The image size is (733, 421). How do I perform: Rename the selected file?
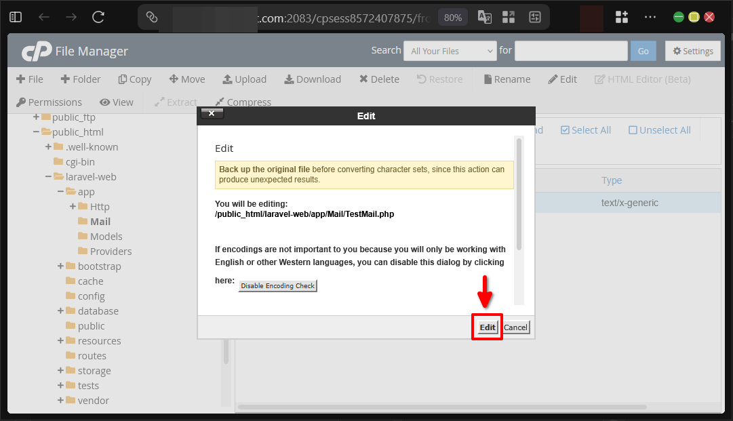click(506, 79)
